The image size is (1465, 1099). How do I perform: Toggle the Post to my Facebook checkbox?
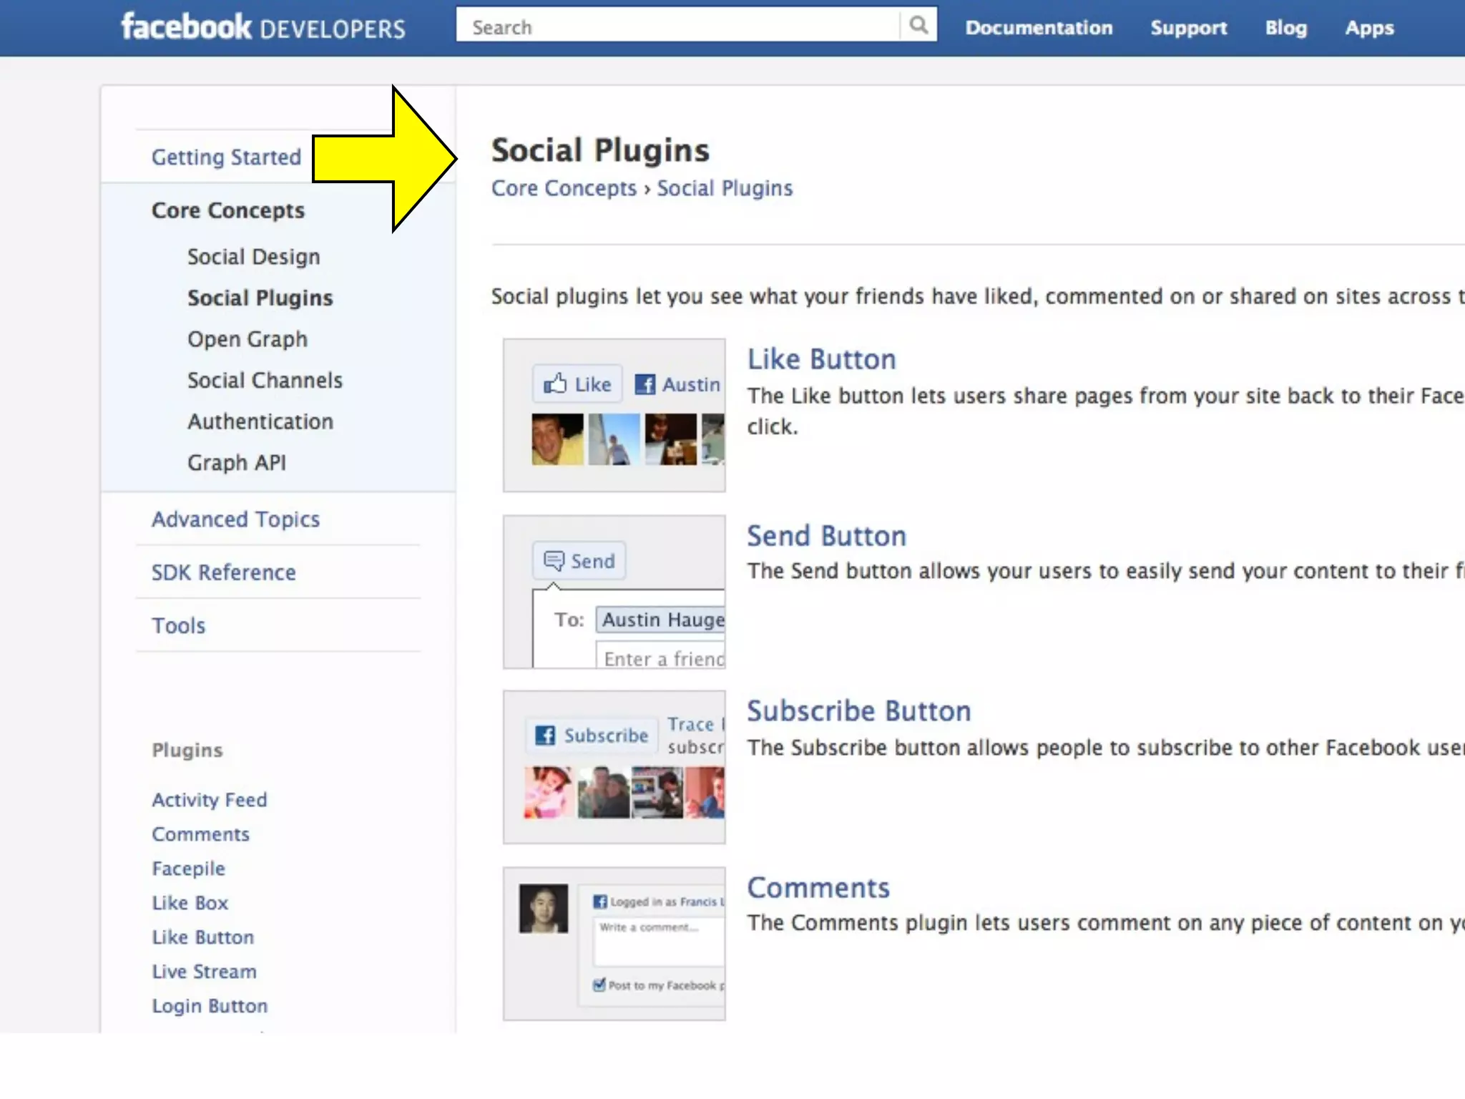[x=599, y=985]
